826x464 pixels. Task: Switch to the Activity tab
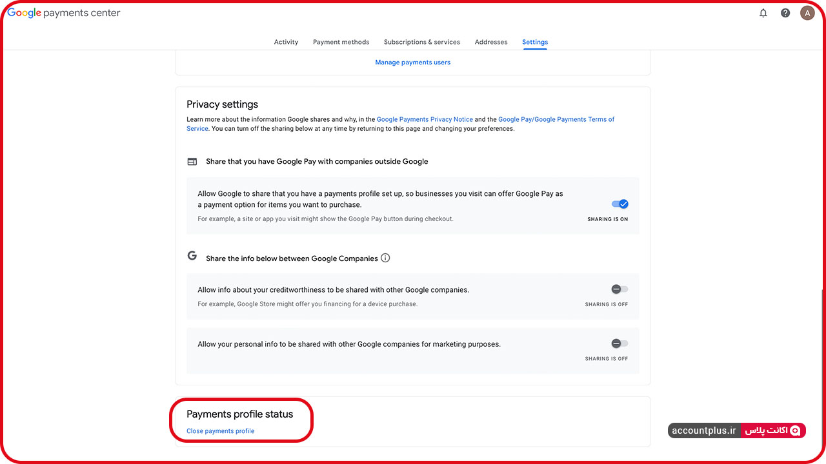click(286, 42)
